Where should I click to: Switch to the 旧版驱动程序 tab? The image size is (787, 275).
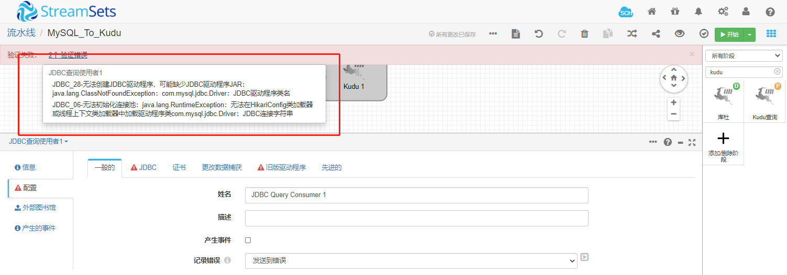click(282, 168)
